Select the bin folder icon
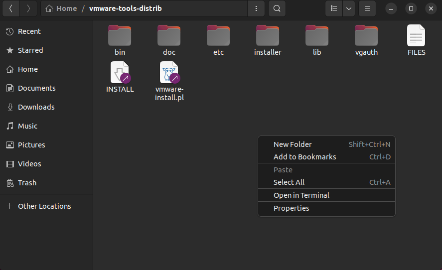Screen dimensions: 442x270 pos(120,35)
